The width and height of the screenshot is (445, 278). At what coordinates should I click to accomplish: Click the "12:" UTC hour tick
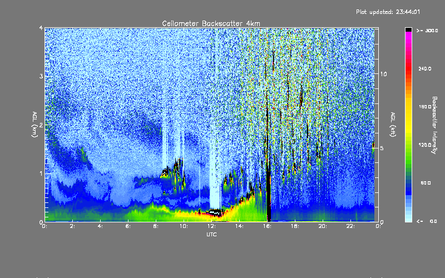(x=211, y=226)
